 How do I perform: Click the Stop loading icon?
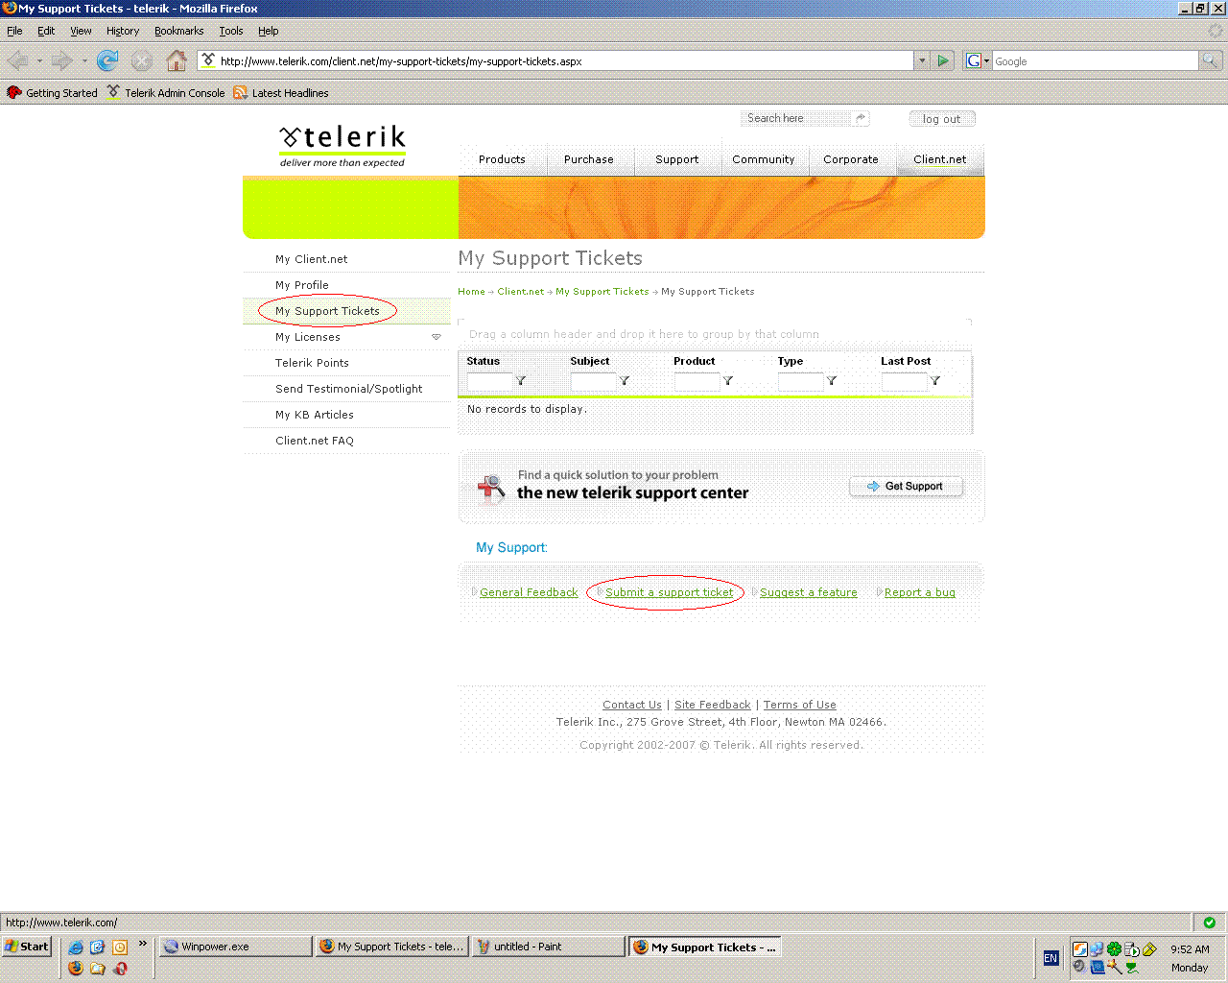142,60
